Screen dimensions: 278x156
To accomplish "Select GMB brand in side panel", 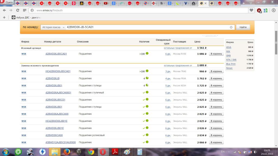I will tap(228, 56).
